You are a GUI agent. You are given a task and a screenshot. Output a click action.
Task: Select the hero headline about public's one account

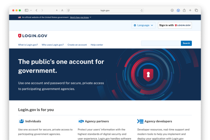(61, 66)
